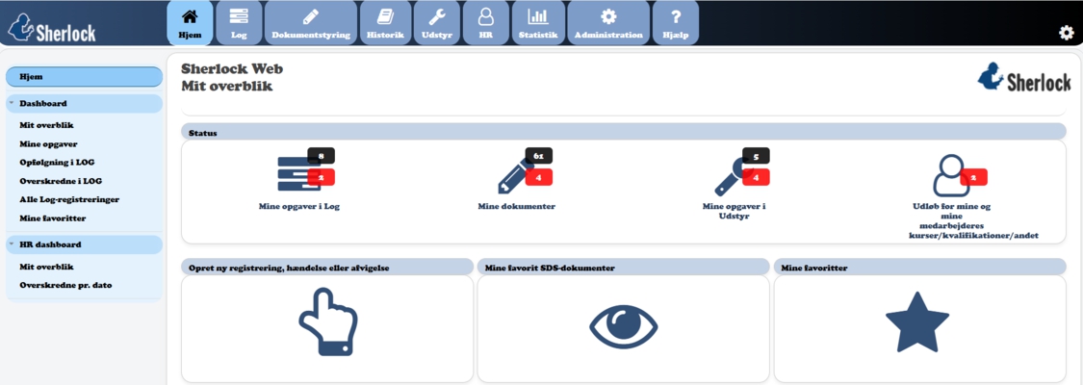Image resolution: width=1083 pixels, height=385 pixels.
Task: Collapse the HR dashboard sidebar section
Action: tap(12, 244)
